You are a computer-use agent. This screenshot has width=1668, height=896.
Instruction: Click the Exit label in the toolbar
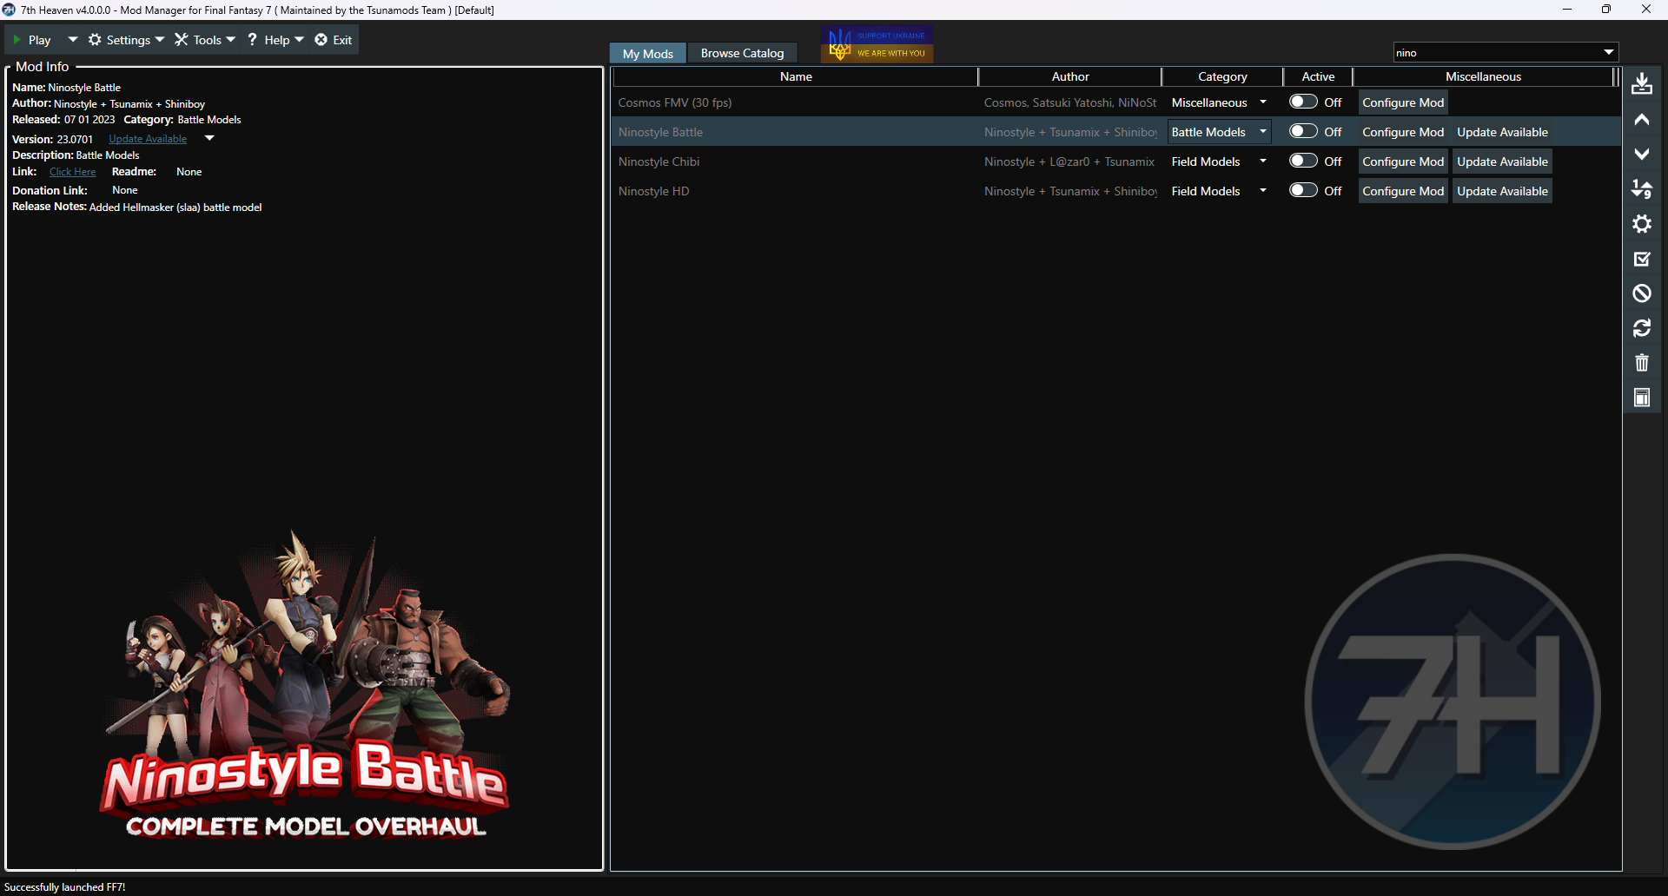(342, 40)
